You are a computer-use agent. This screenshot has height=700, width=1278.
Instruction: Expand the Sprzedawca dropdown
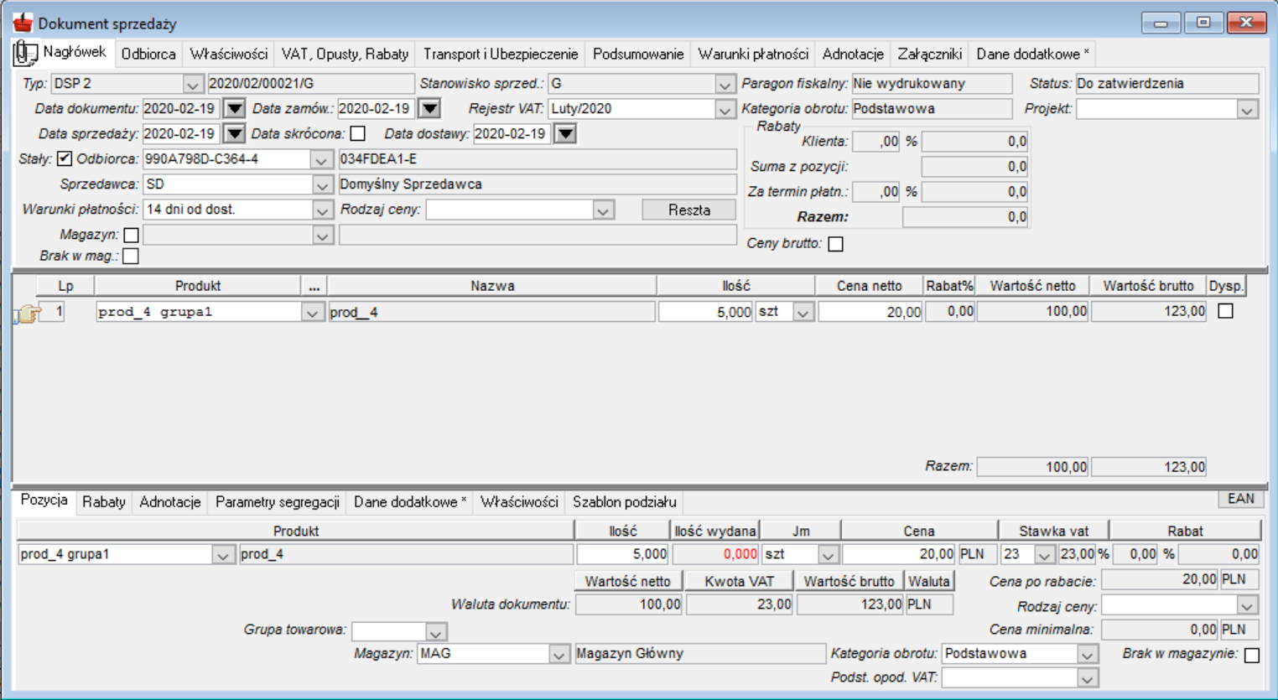point(322,184)
